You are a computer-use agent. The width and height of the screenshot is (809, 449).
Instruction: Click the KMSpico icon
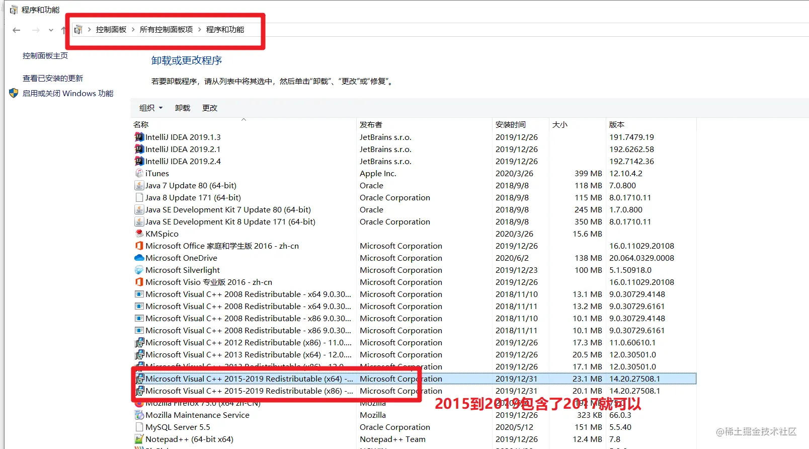[x=139, y=234]
